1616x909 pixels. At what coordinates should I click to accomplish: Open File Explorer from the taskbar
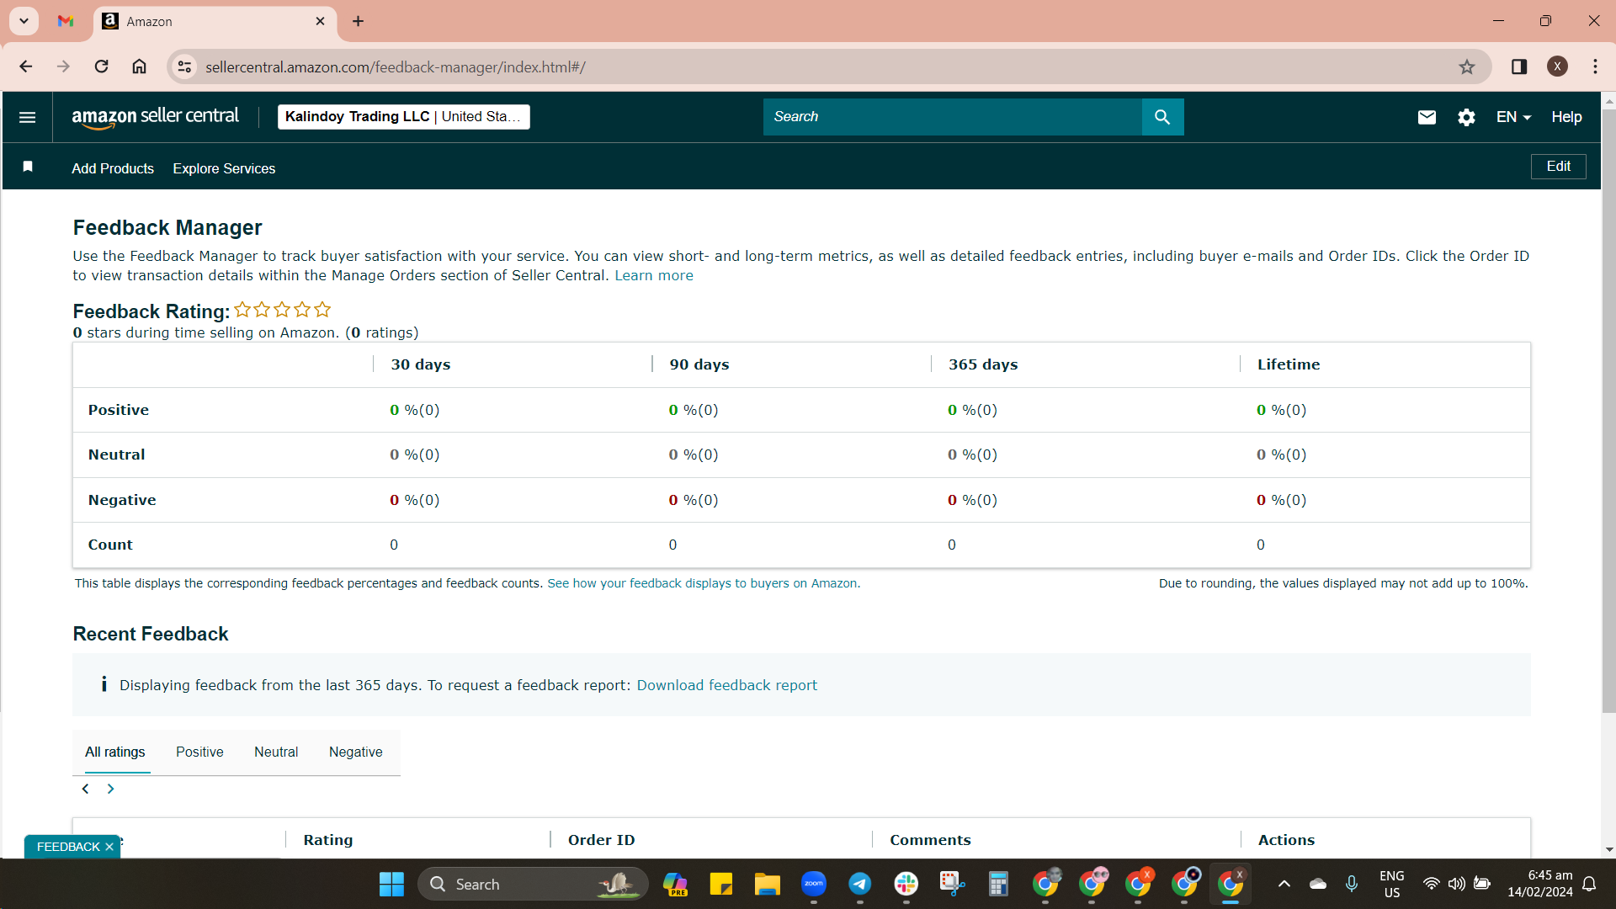coord(767,884)
